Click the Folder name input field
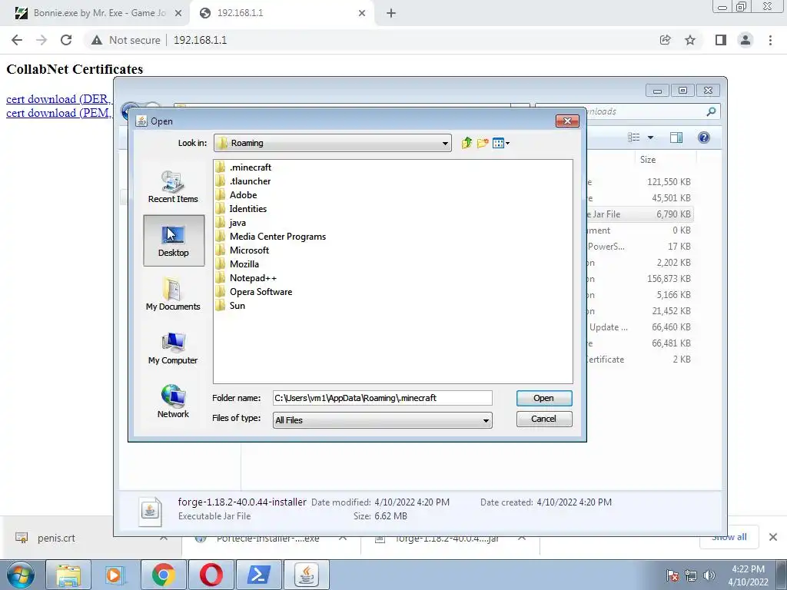 pyautogui.click(x=383, y=398)
